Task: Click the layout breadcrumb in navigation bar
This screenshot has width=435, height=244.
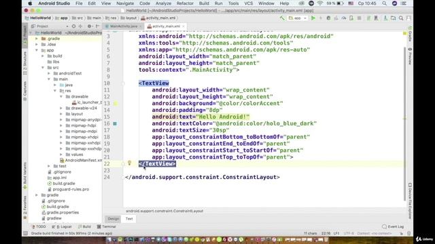Action: tap(128, 18)
